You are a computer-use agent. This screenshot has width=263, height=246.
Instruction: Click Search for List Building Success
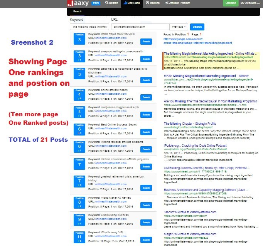point(146,223)
